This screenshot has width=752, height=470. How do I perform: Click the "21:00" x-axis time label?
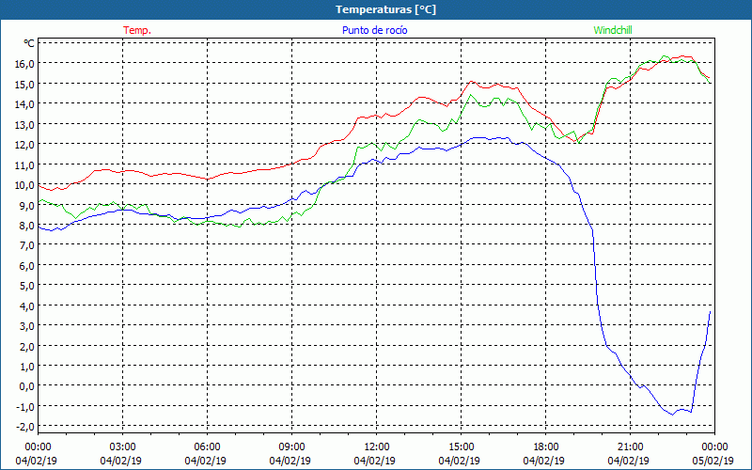pos(630,447)
